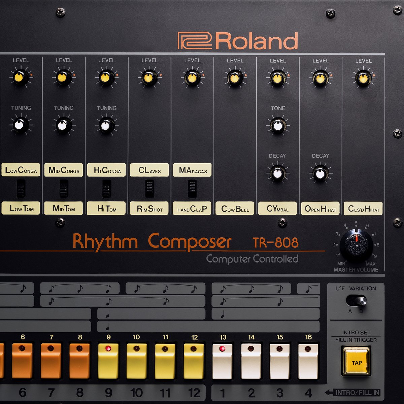Click the Computer Controlled text

(252, 259)
